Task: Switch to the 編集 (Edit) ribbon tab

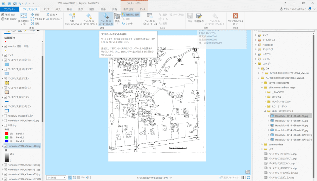Action: pos(92,9)
